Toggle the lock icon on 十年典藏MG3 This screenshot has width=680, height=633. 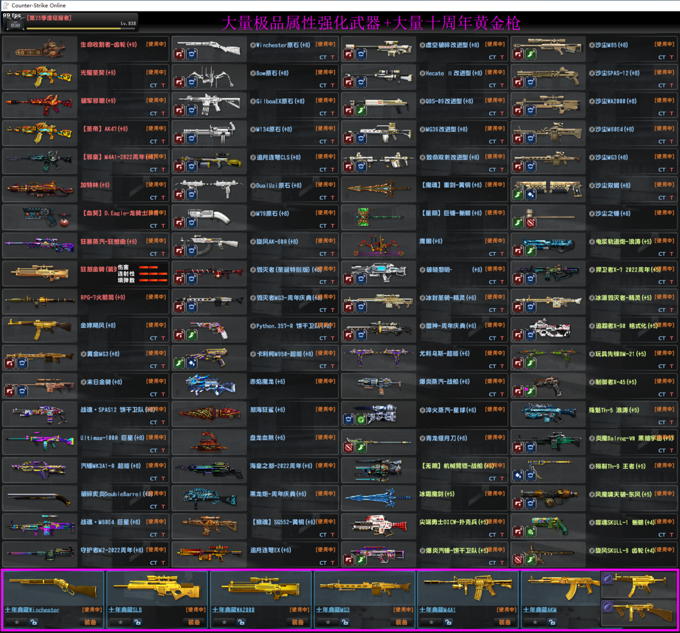345,622
